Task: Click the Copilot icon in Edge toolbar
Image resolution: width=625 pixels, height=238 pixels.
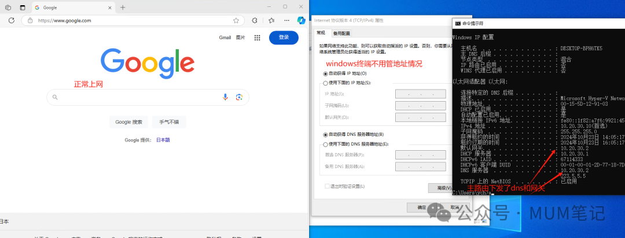Action: click(x=301, y=20)
